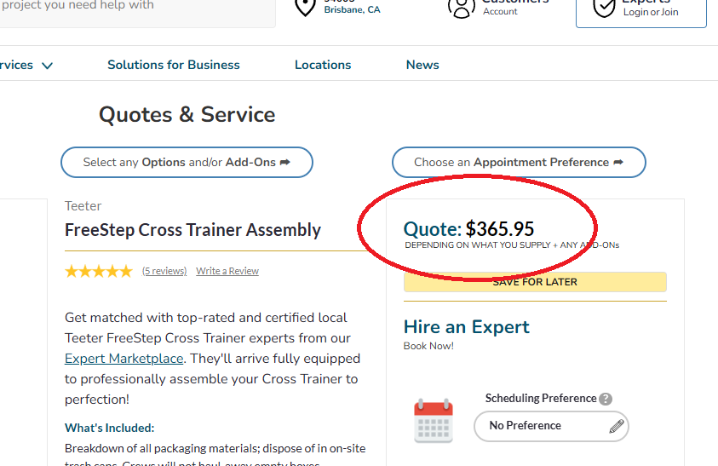Screen dimensions: 718x466
Task: Go to the Locations menu item
Action: coord(323,65)
